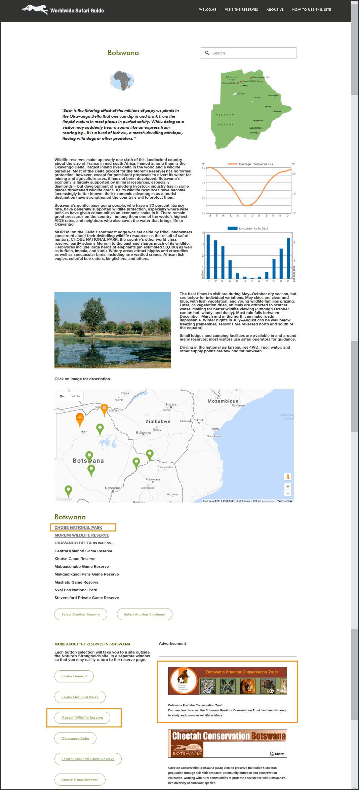Zoom in the map with plus button
Viewport: 359px width, 790px height.
pyautogui.click(x=288, y=486)
